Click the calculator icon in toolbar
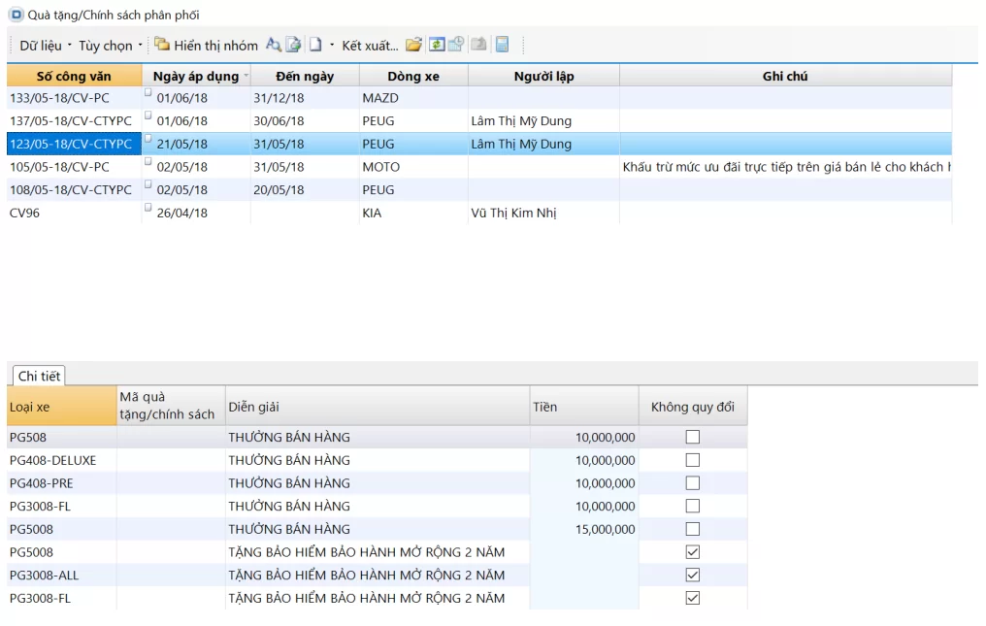The height and width of the screenshot is (626, 986). (x=502, y=45)
